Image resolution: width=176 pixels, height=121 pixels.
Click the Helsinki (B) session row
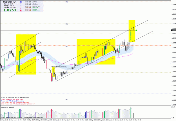(x=32, y=6)
